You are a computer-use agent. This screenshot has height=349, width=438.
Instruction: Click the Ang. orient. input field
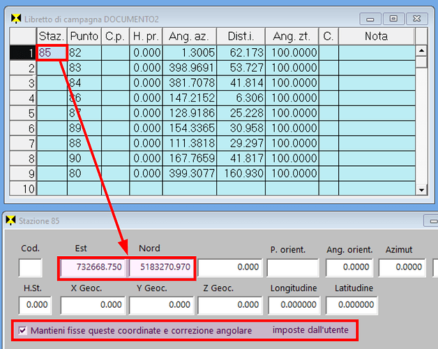coord(349,267)
